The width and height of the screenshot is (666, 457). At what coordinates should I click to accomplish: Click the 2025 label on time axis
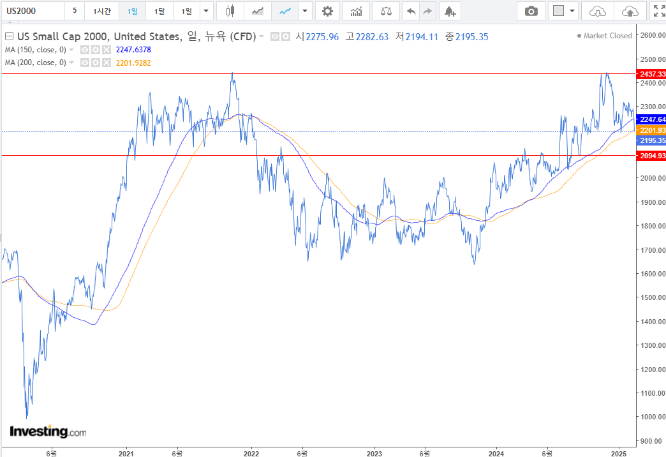coord(619,454)
